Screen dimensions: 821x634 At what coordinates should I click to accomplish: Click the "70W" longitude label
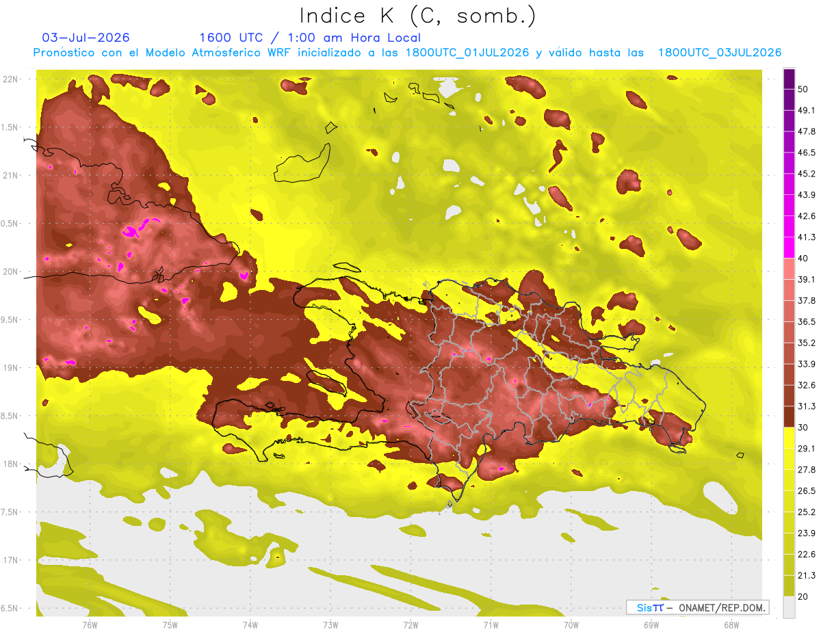571,625
